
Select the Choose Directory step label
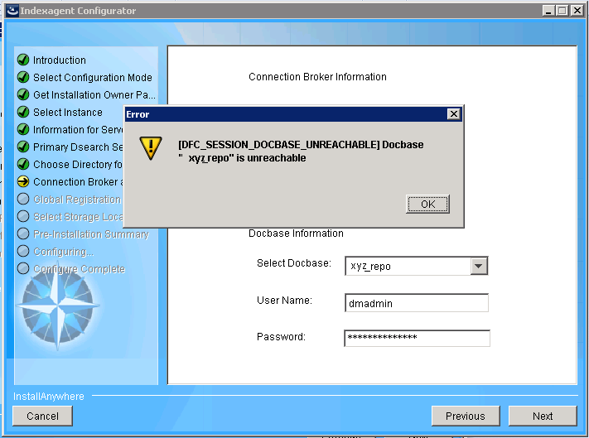tap(78, 165)
